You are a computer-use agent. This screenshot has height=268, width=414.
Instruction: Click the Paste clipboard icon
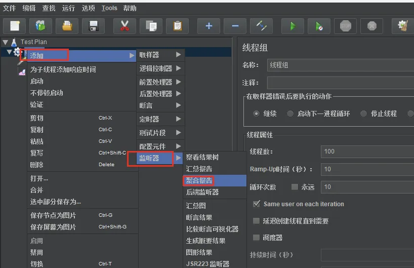(x=178, y=26)
